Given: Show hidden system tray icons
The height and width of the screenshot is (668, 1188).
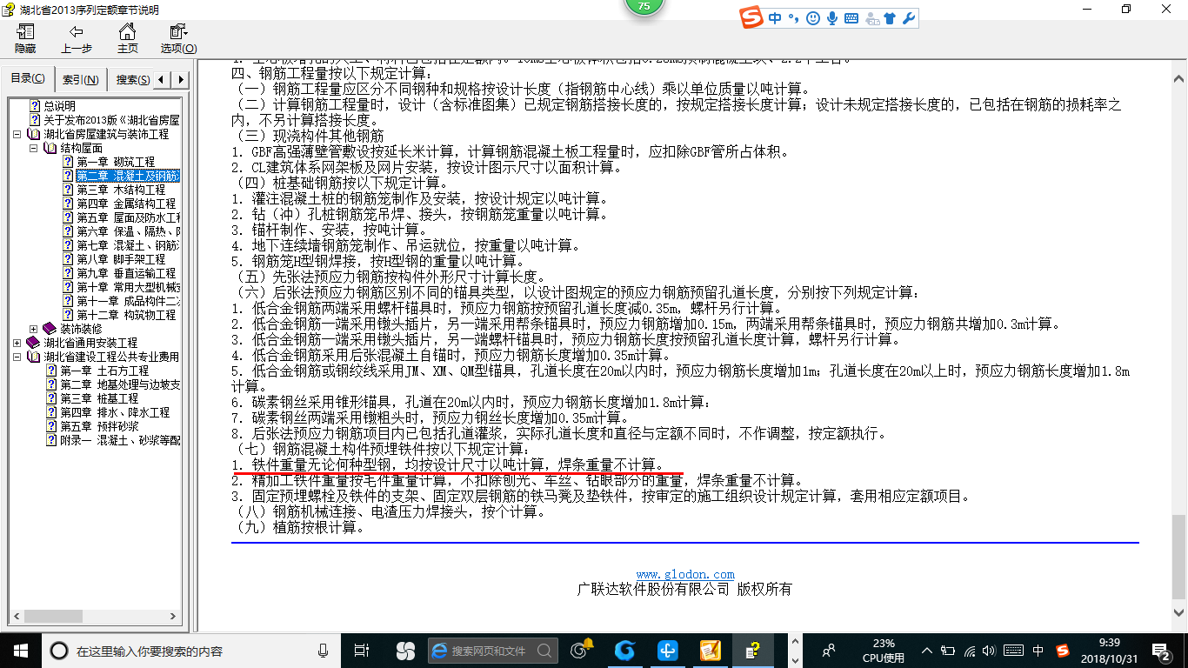Looking at the screenshot, I should (x=927, y=651).
